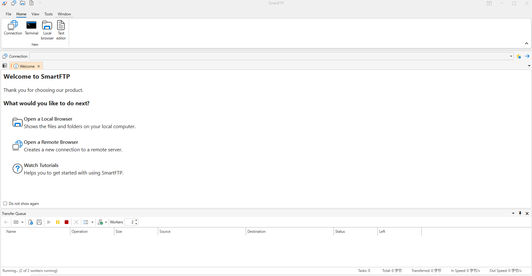
Task: Click the list view icon in Transfer Queue toolbar
Action: click(x=16, y=222)
